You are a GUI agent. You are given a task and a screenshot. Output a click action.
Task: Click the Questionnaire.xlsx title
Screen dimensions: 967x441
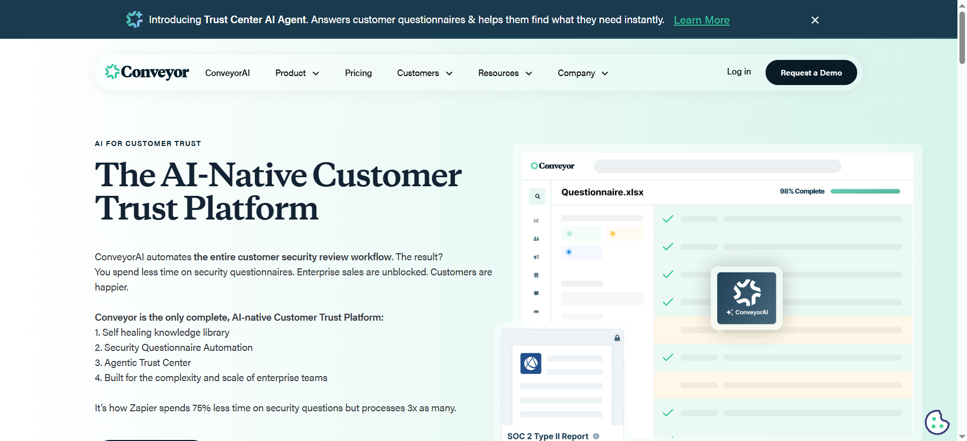[x=602, y=192]
